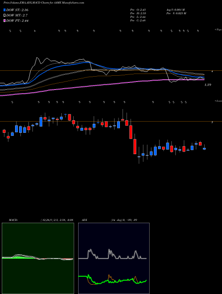Click the 'Pre C: 2.48' close value
222x294 pixels.
(138, 20)
